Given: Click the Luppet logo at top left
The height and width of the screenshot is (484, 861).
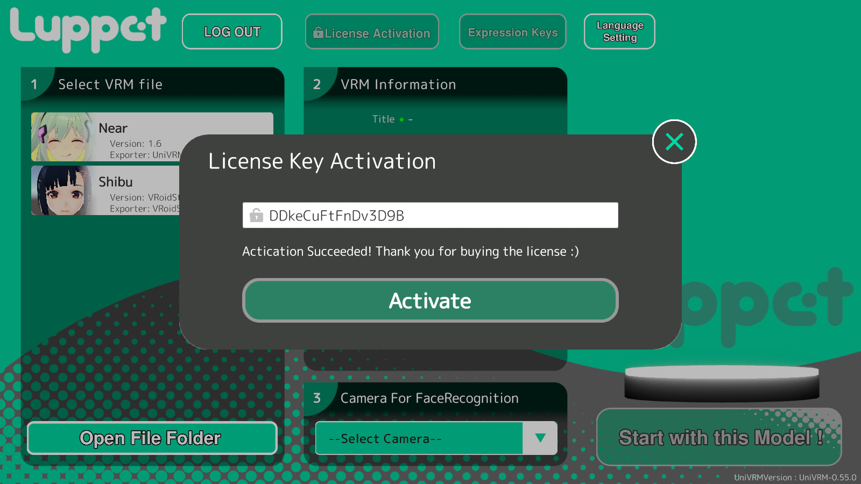Looking at the screenshot, I should 88,30.
